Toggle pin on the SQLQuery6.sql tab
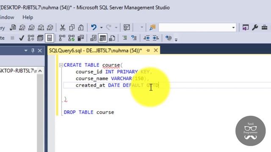This screenshot has height=152, width=271. 148,50
